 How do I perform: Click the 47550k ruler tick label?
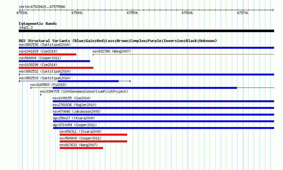pos(132,13)
